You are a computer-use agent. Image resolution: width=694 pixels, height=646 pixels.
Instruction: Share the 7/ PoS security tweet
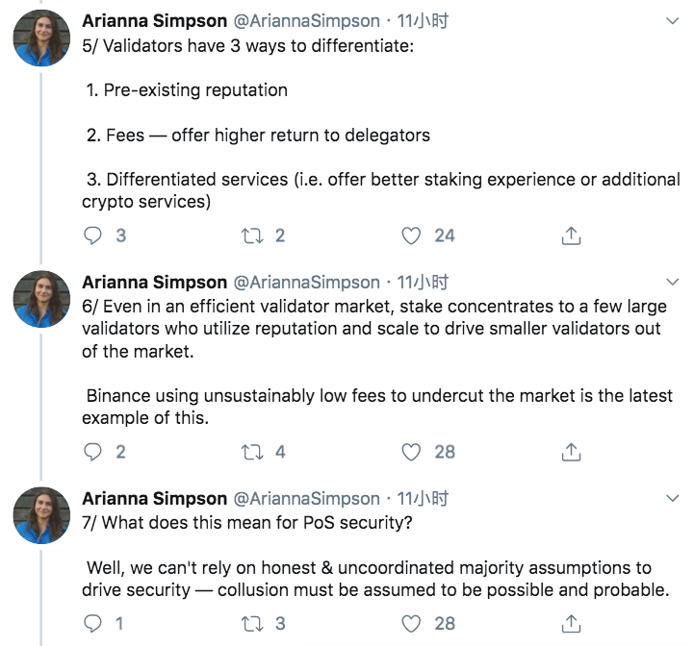pos(571,624)
